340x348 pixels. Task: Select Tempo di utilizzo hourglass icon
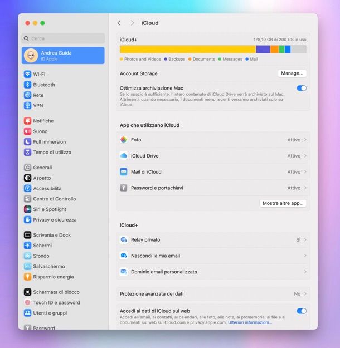click(27, 152)
